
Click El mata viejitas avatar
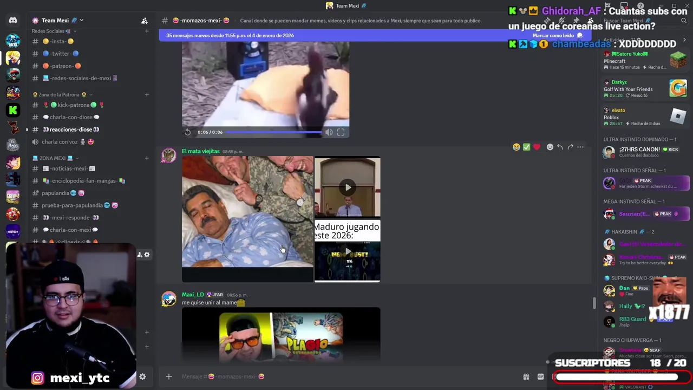point(169,155)
